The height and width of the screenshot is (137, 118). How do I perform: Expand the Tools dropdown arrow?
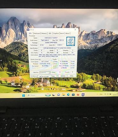pyautogui.click(x=57, y=76)
